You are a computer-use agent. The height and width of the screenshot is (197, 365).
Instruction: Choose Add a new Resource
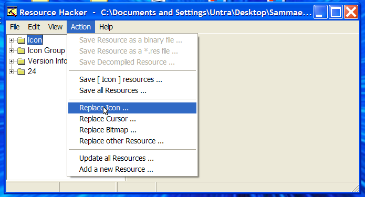[132, 169]
